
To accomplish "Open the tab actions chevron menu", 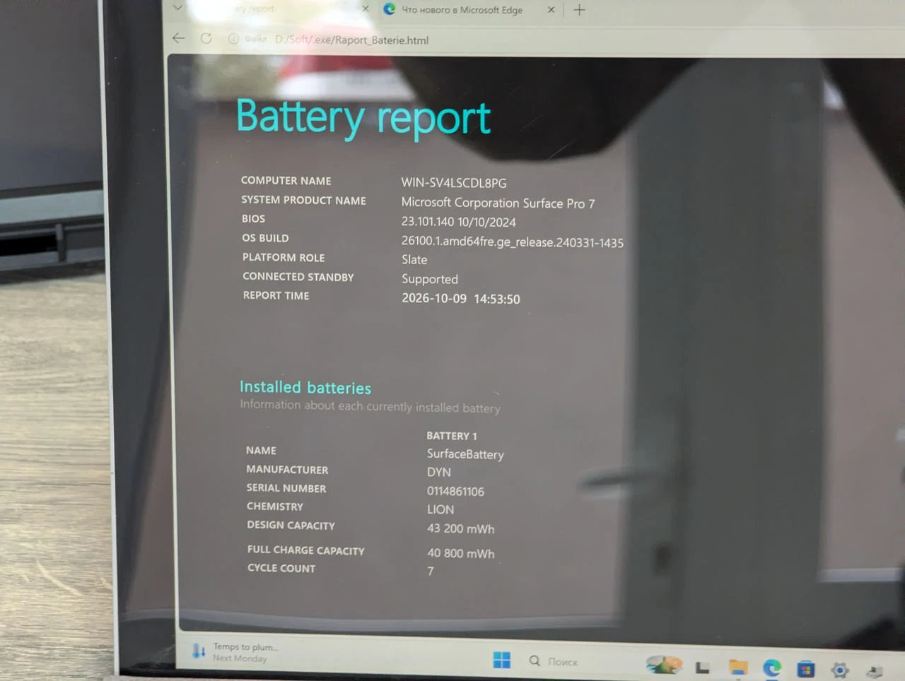I will pyautogui.click(x=177, y=8).
